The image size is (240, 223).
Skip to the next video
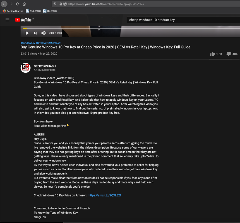point(35,33)
